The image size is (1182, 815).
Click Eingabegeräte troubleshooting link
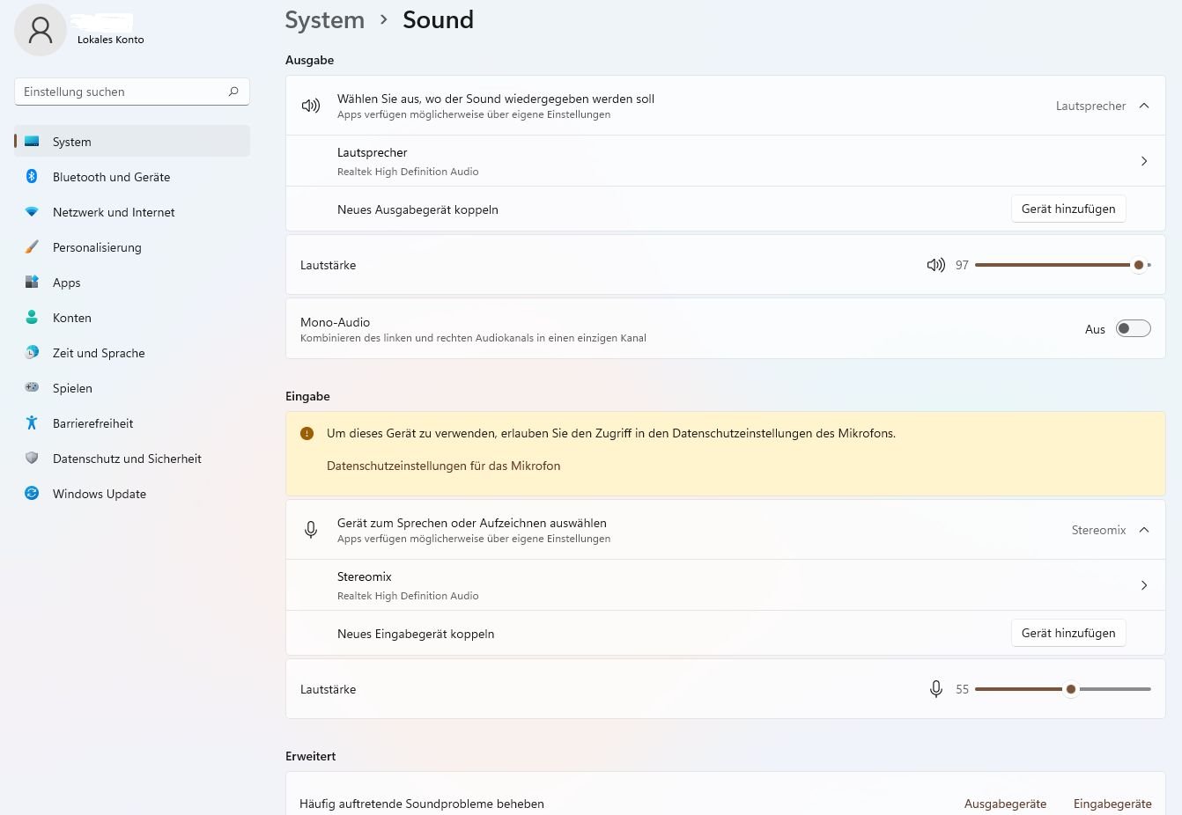tap(1112, 804)
